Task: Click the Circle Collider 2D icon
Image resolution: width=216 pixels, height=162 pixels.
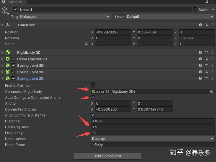Action: (x=8, y=59)
